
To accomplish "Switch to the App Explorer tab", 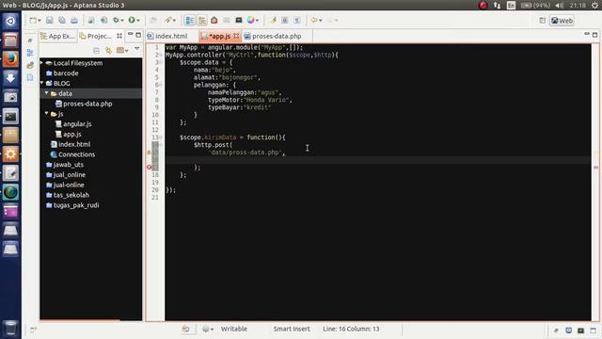I will [57, 36].
